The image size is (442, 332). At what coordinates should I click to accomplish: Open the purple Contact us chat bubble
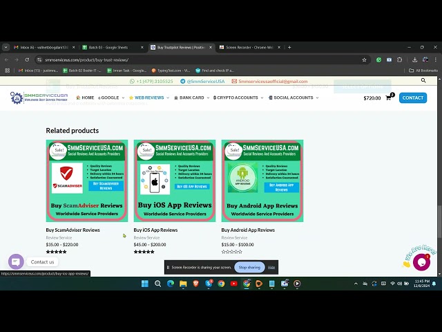point(16,261)
